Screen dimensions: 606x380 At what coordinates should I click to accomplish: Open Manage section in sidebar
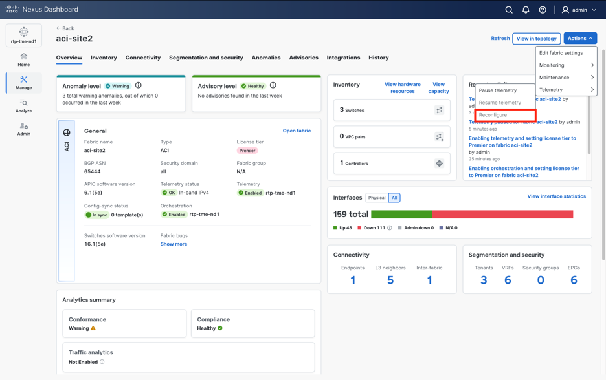23,83
